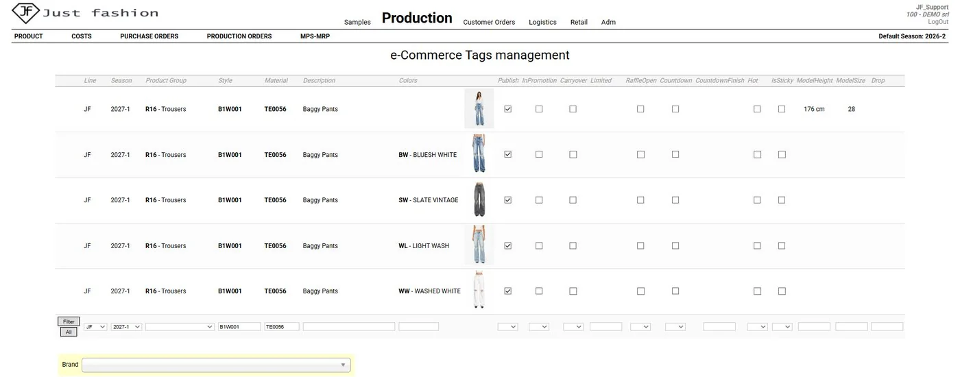This screenshot has width=960, height=377.
Task: Open the Production module
Action: tap(417, 18)
